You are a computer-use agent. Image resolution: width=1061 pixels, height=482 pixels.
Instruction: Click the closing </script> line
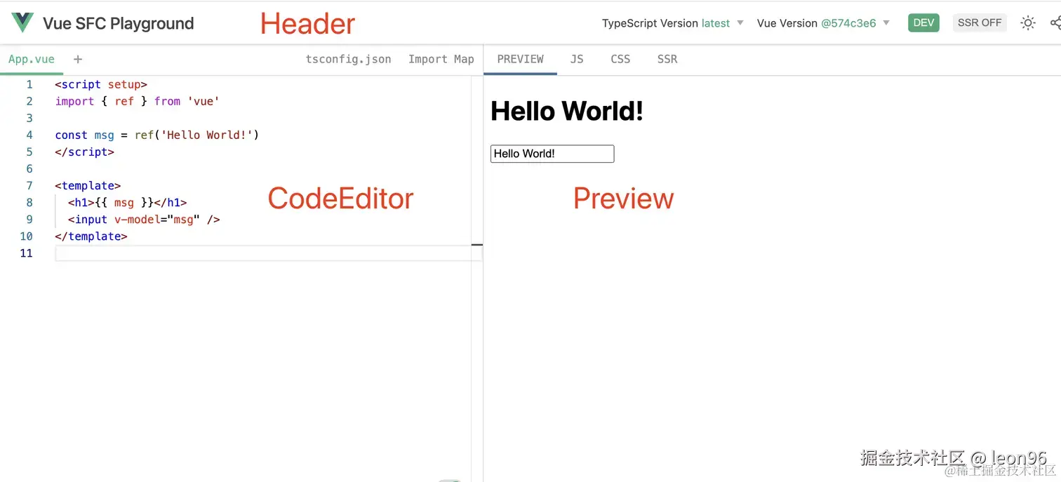[x=84, y=152]
